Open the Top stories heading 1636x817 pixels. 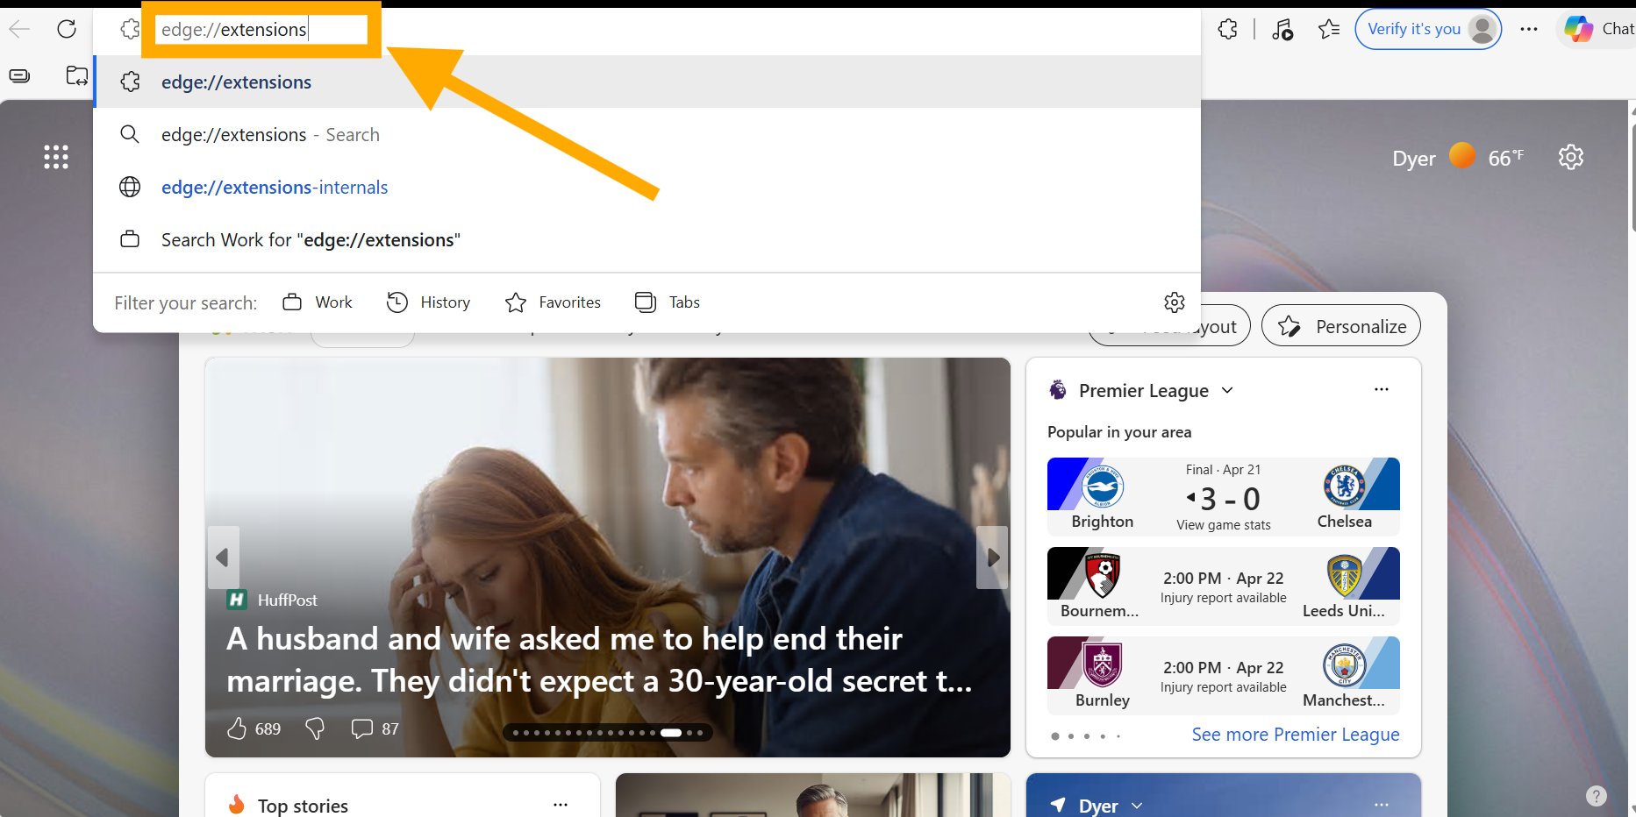(303, 806)
